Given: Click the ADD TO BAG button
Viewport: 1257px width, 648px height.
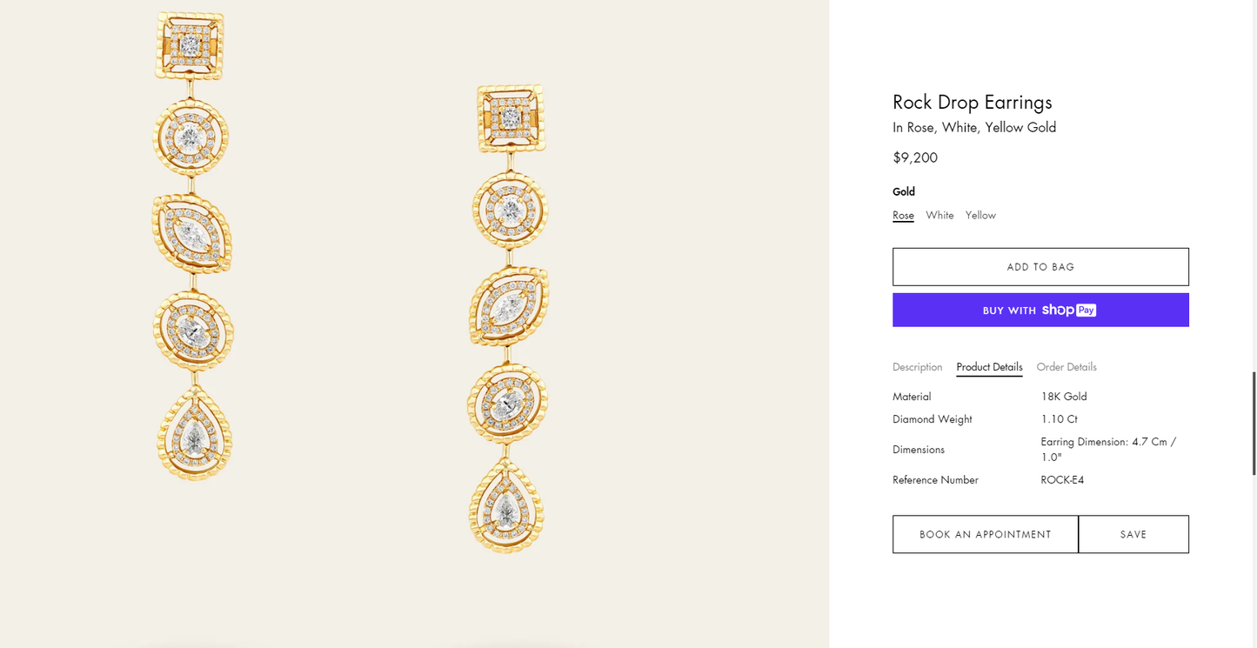Looking at the screenshot, I should (x=1040, y=267).
